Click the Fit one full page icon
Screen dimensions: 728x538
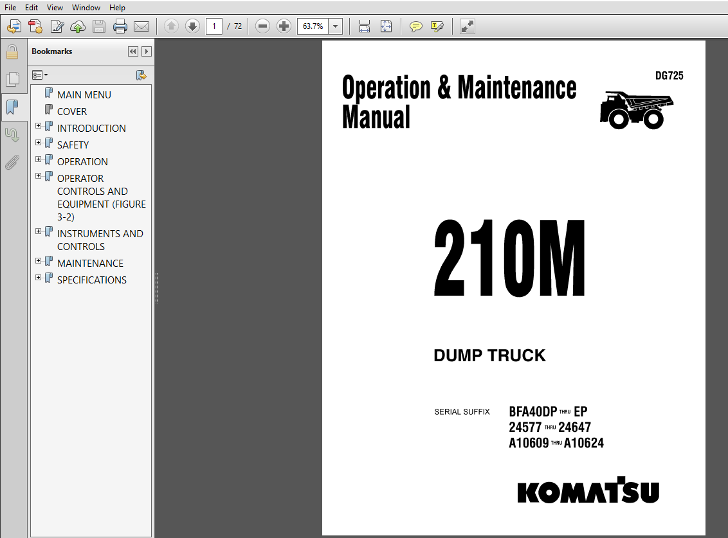point(387,26)
